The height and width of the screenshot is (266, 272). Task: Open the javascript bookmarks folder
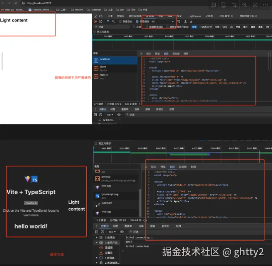pos(94,10)
